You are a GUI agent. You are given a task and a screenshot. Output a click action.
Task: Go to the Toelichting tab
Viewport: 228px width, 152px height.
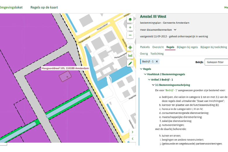(x=157, y=54)
